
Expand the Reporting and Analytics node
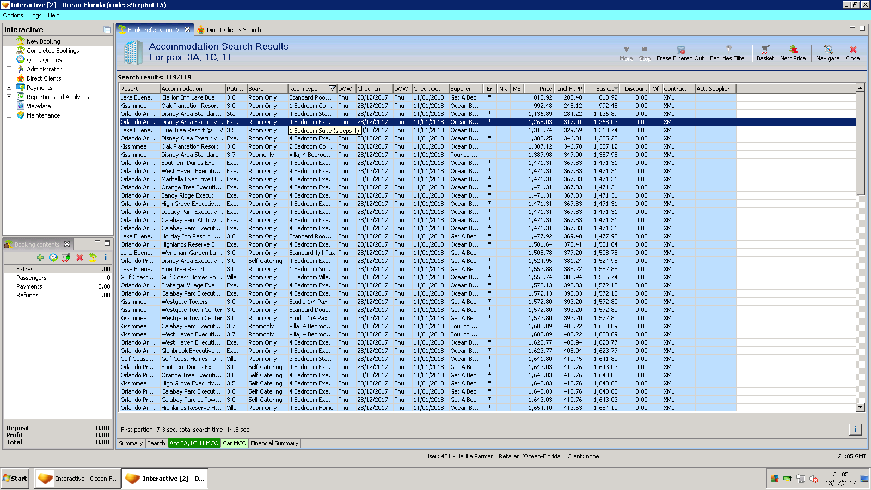coord(9,97)
